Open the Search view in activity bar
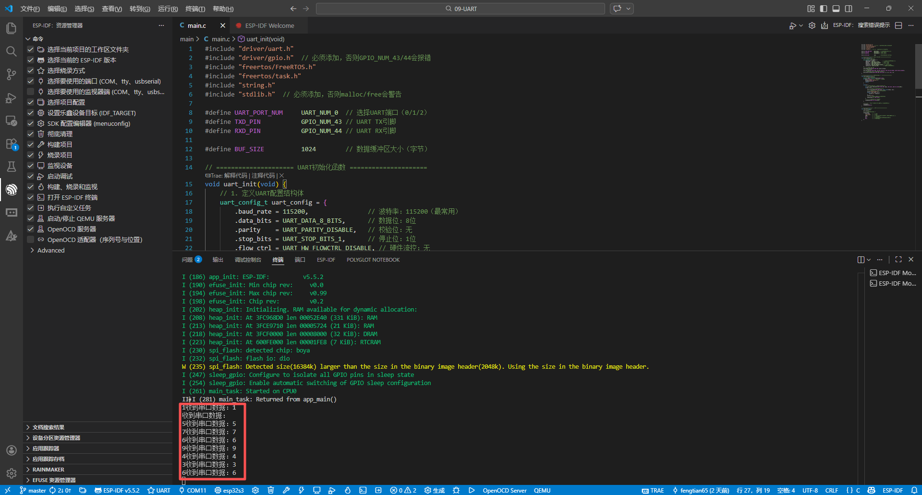 tap(12, 51)
